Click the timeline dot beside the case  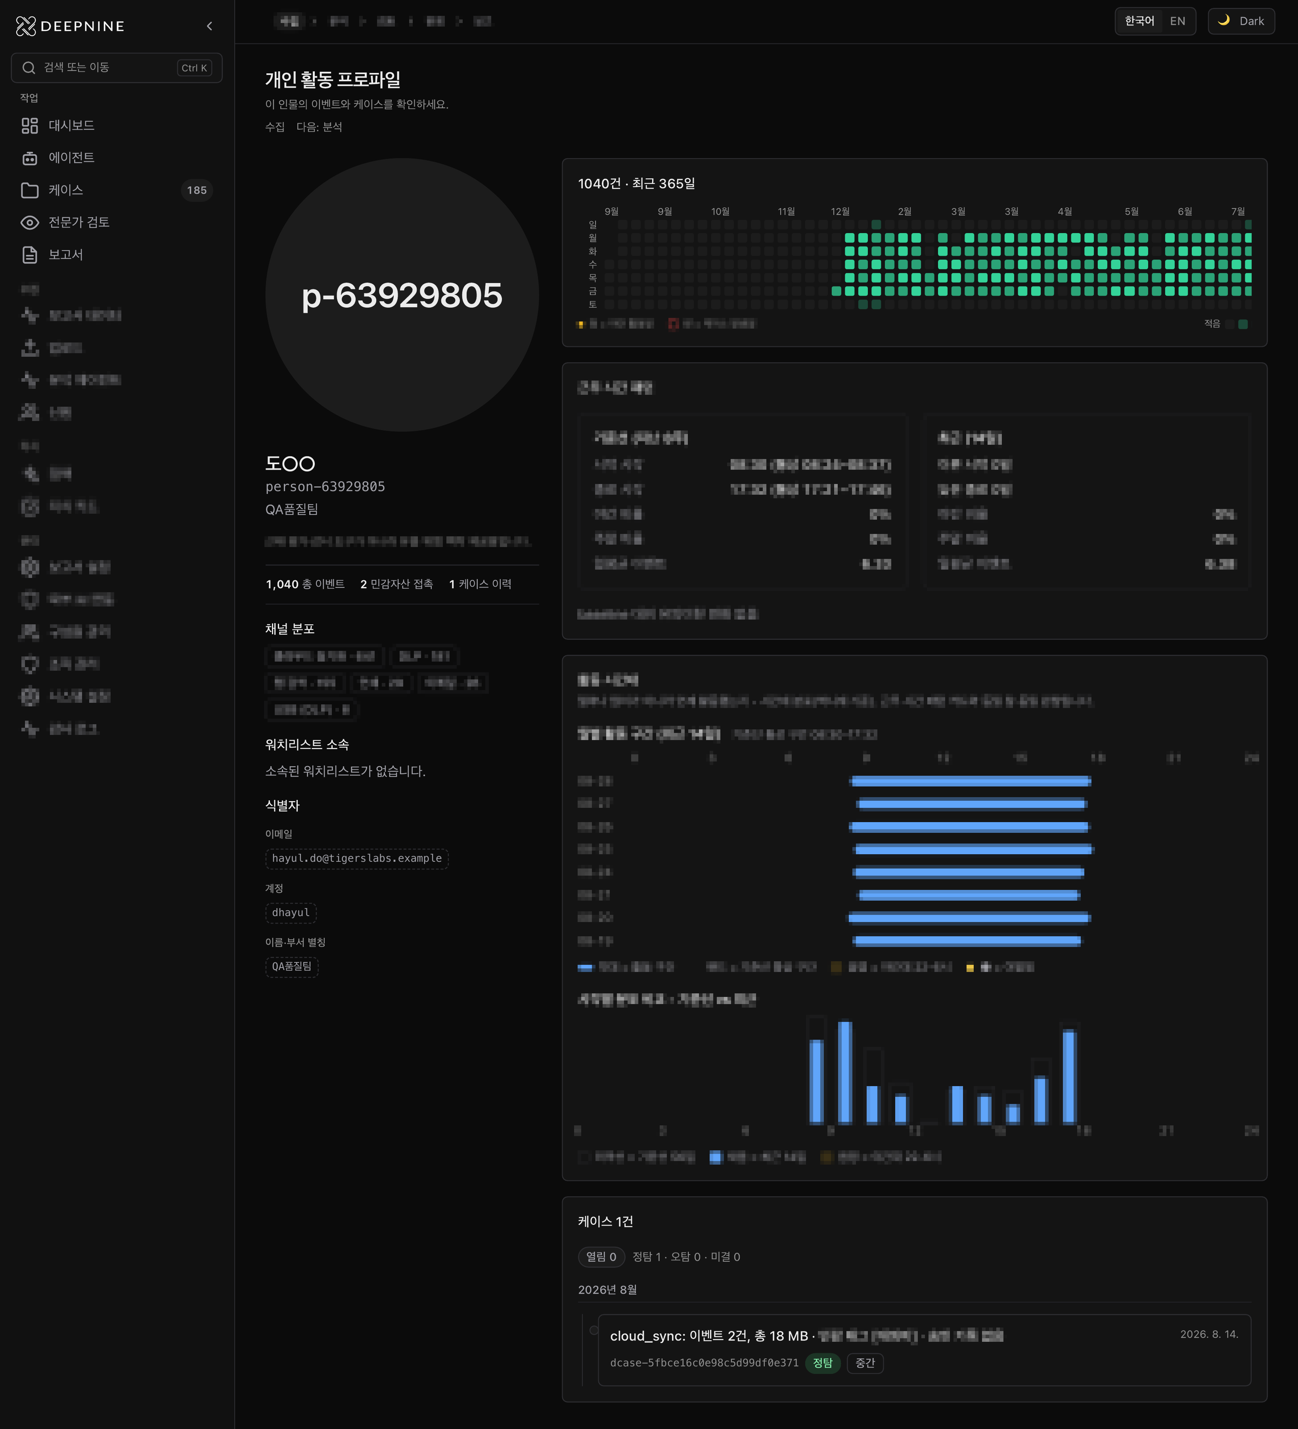coord(594,1330)
